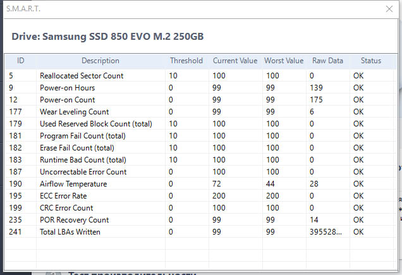Image resolution: width=402 pixels, height=275 pixels.
Task: Select Used Reserved Block Count (total) row
Action: pos(200,124)
